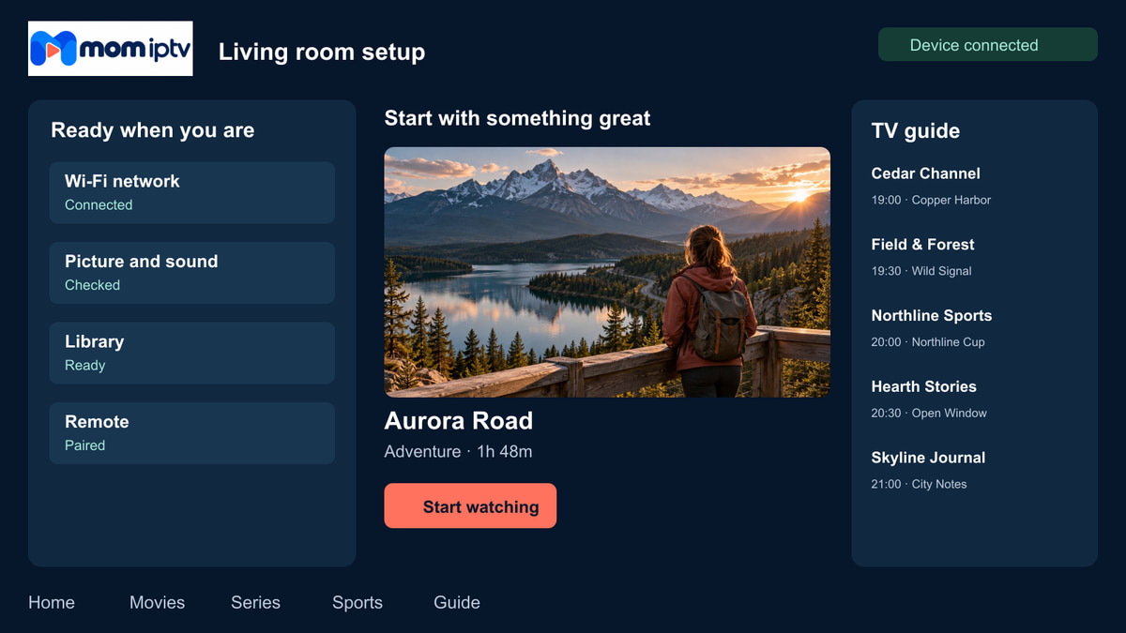Open Field & Forest channel
The width and height of the screenshot is (1126, 633).
[922, 245]
